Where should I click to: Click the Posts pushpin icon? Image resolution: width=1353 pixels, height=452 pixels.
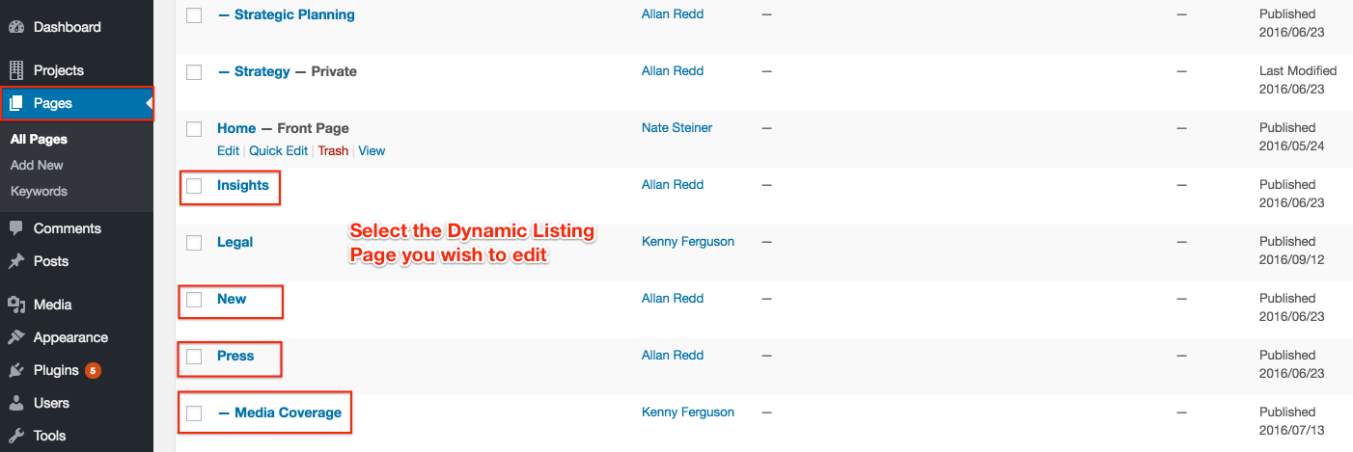[x=16, y=261]
